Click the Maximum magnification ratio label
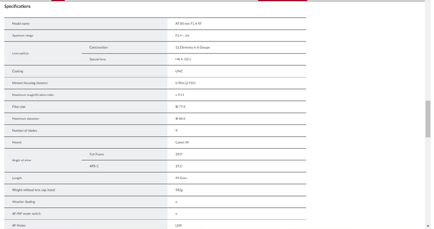434x229 pixels. 33,95
